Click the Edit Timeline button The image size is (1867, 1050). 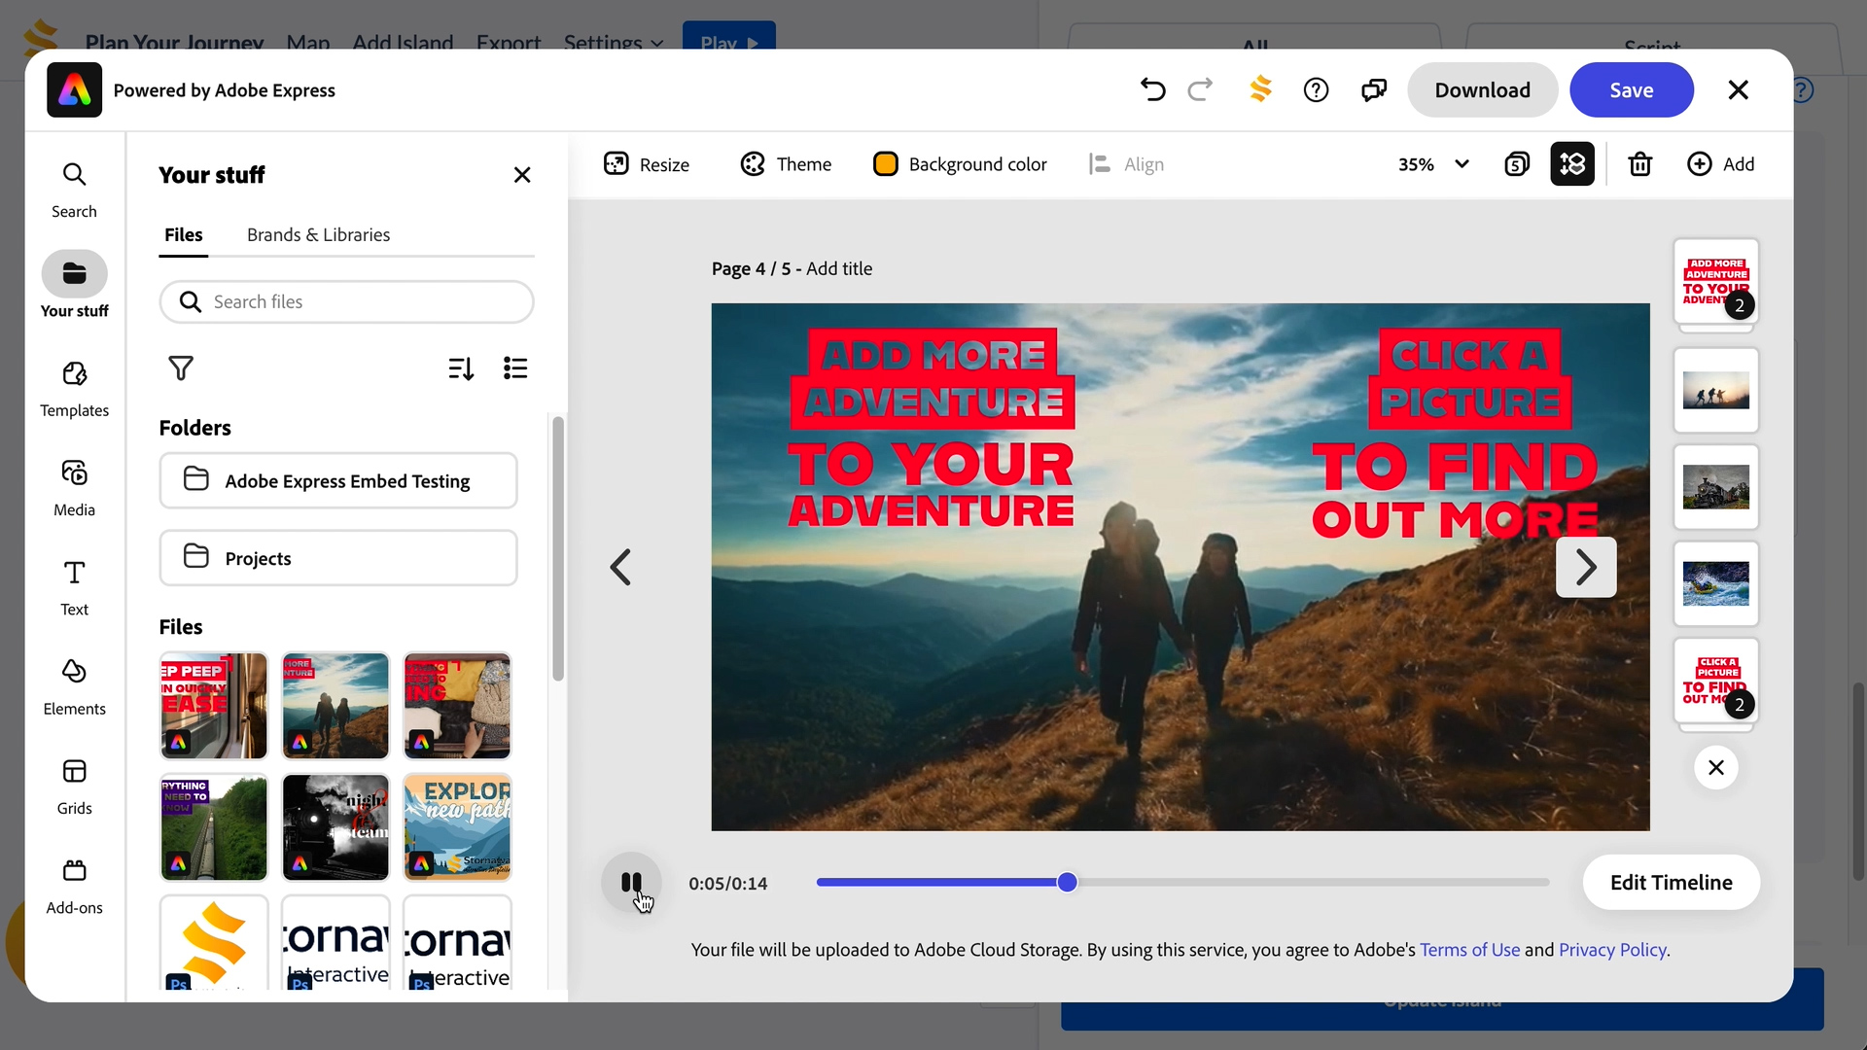[x=1671, y=883]
